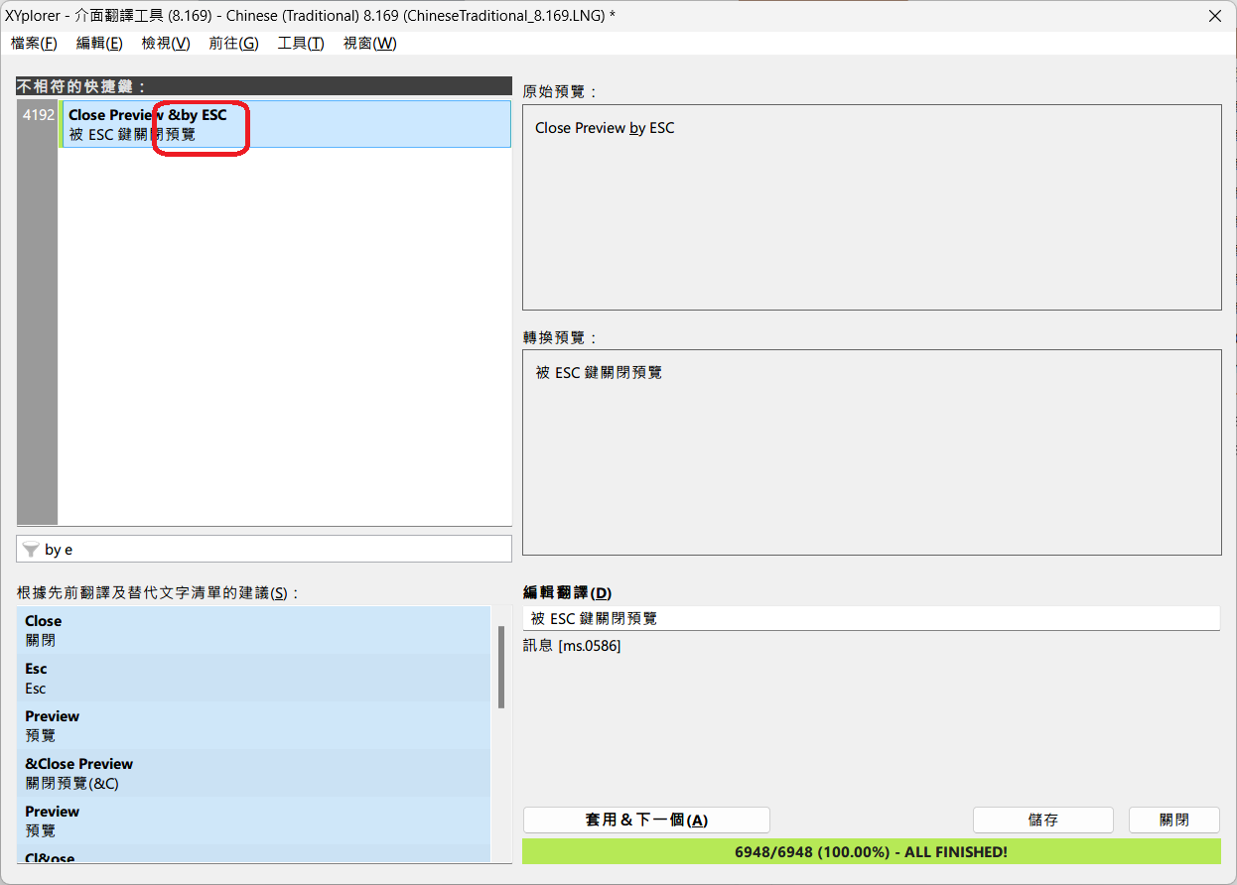Open the 前往(G) menu
Image resolution: width=1237 pixels, height=885 pixels.
233,44
